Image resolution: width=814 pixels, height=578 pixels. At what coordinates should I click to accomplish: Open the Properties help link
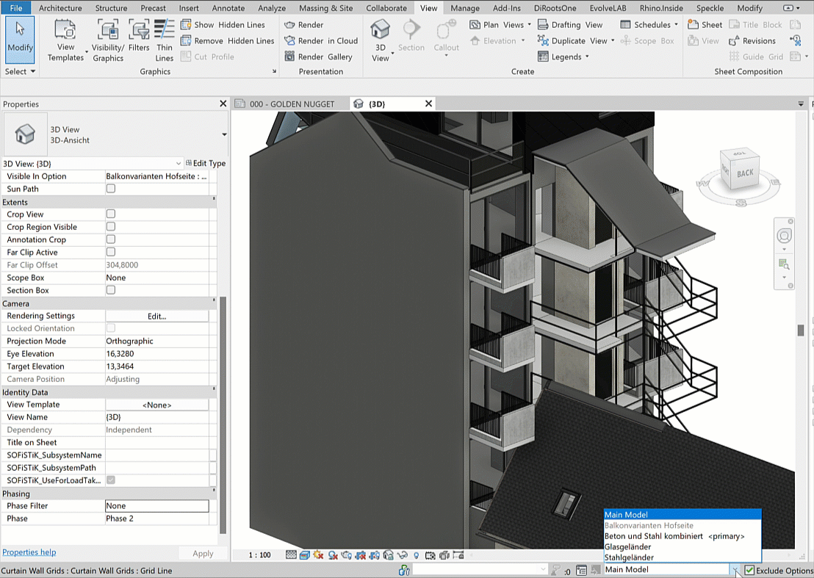pos(29,552)
